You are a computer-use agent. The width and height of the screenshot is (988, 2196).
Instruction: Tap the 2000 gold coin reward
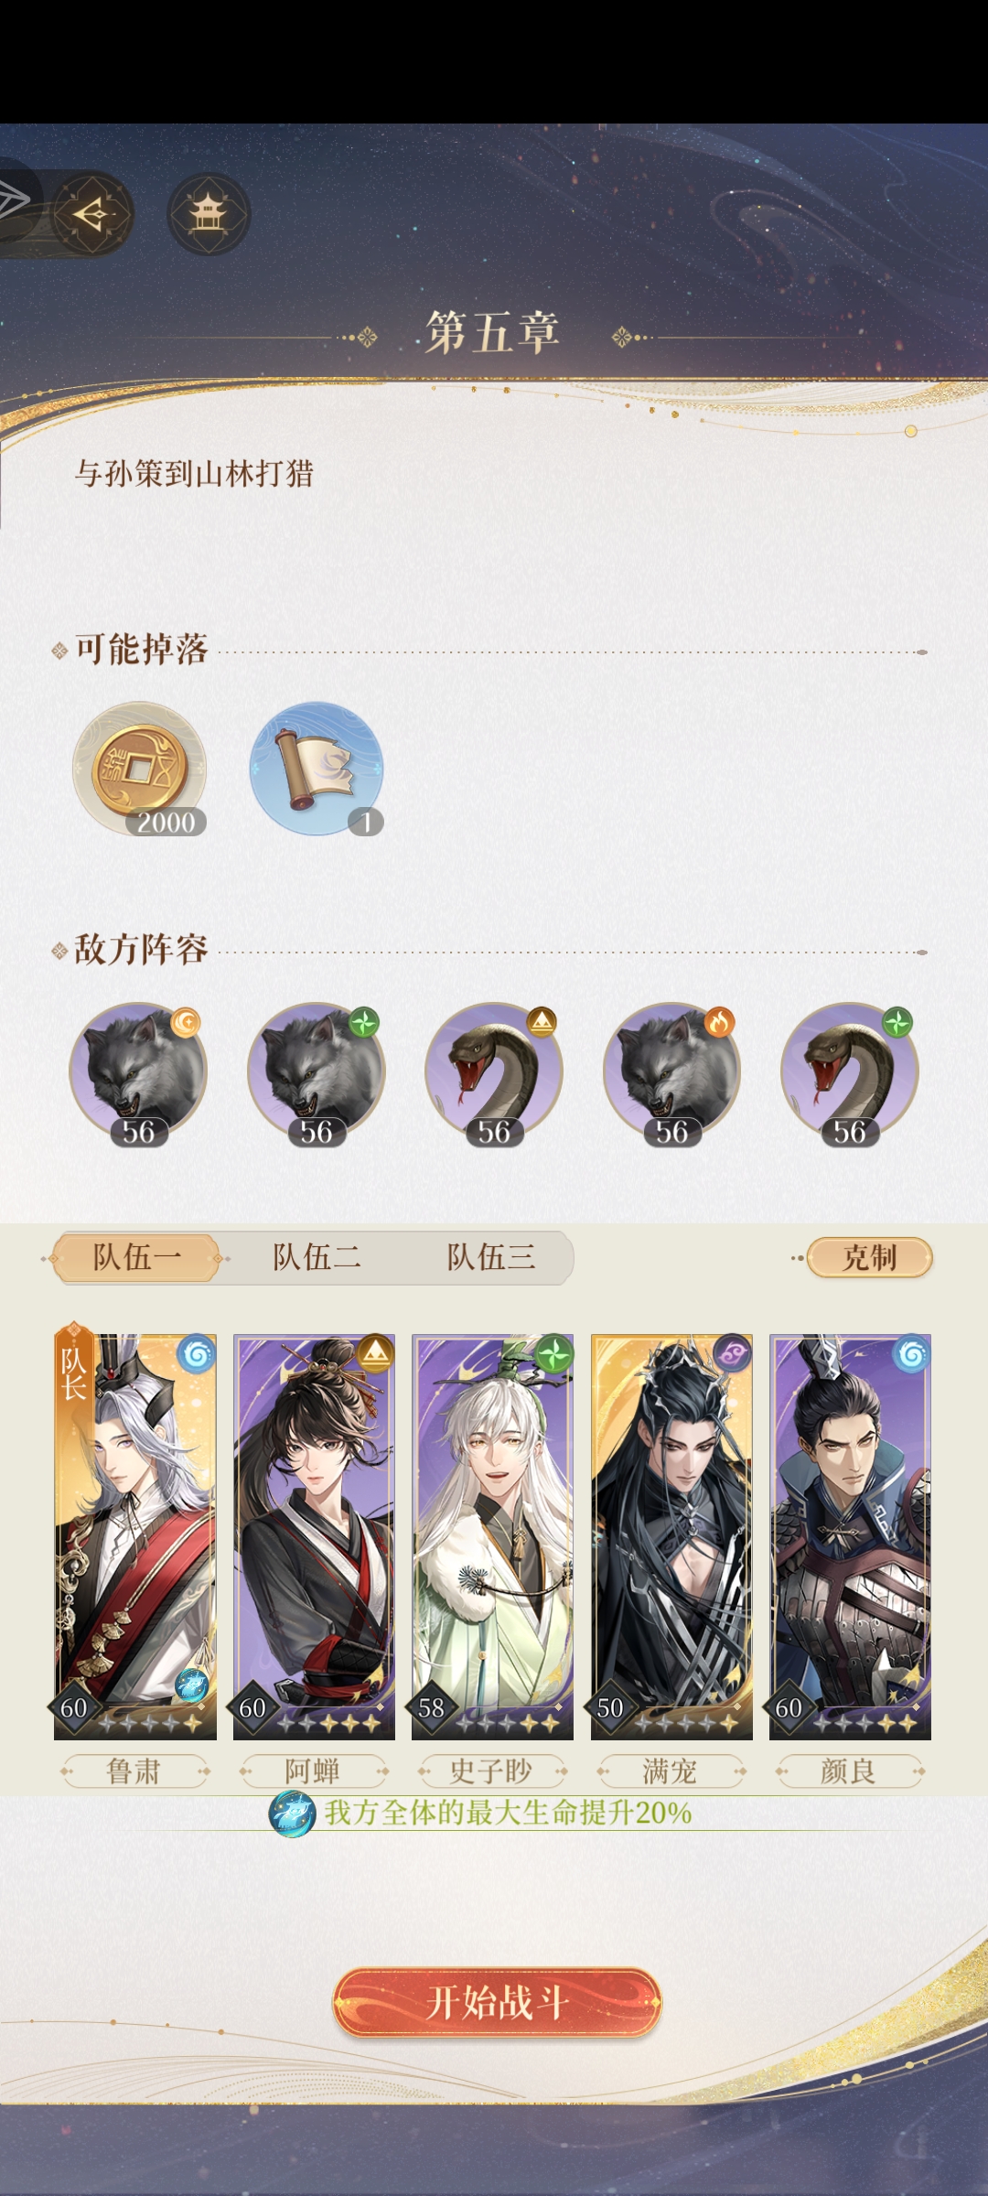pyautogui.click(x=140, y=769)
